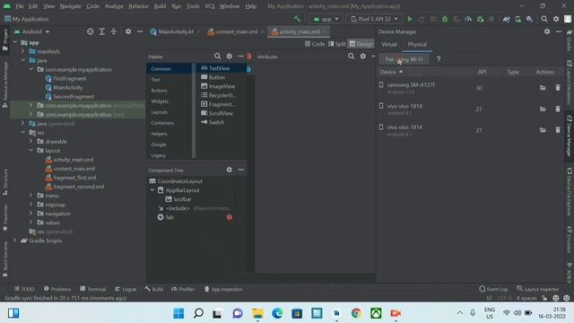This screenshot has width=574, height=323.
Task: Open the app run configuration dropdown
Action: click(326, 19)
